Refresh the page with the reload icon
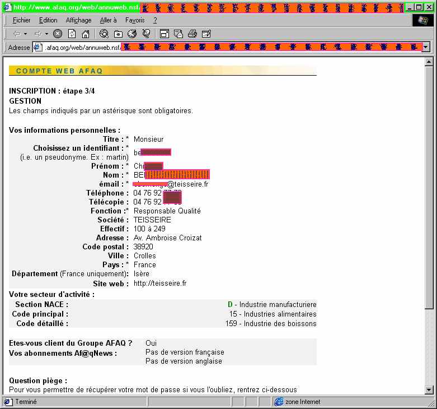Screen dimensions: 437x409 [x=72, y=34]
